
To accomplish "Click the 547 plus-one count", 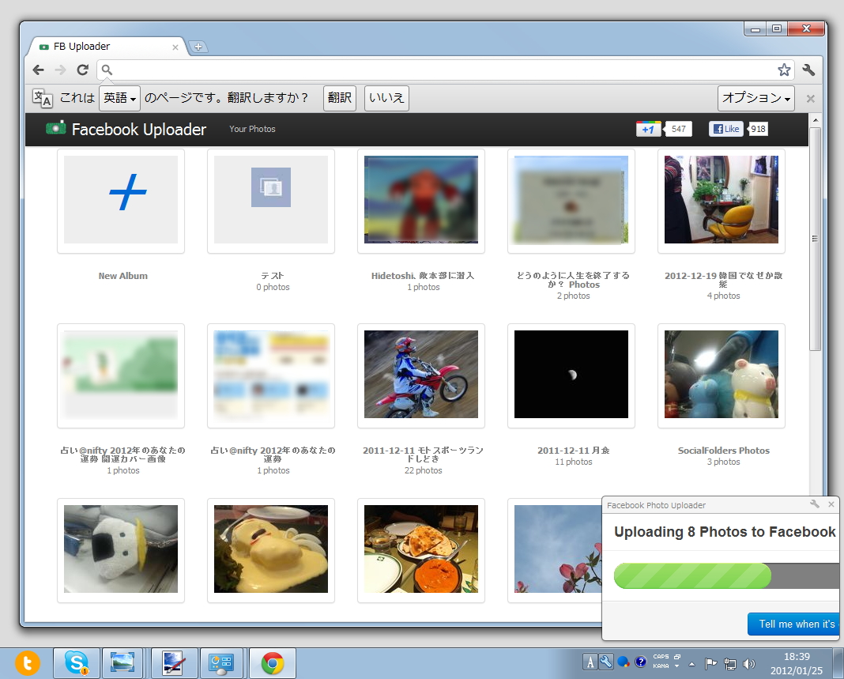I will click(x=678, y=129).
